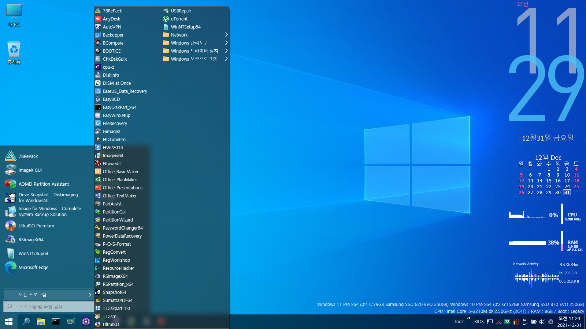
Task: Open power battery tray icon
Action: (x=534, y=322)
